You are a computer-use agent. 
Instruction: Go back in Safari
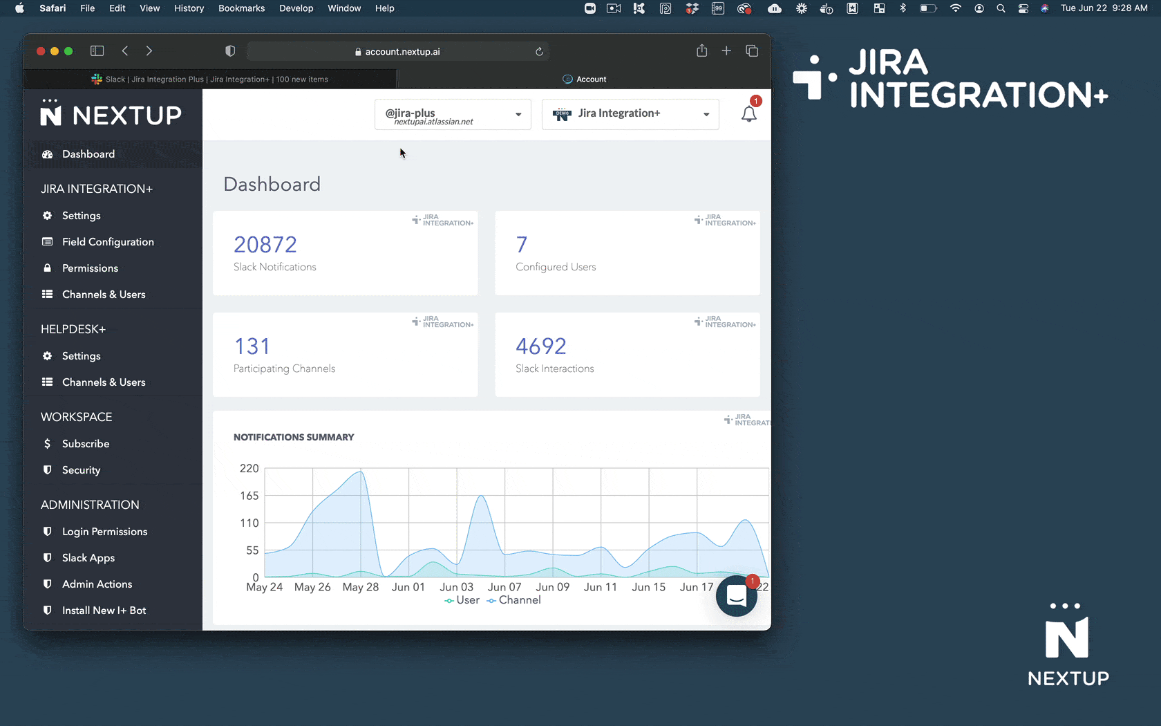coord(125,51)
